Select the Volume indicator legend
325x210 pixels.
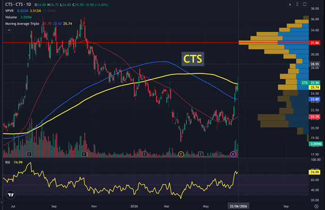tap(11, 17)
